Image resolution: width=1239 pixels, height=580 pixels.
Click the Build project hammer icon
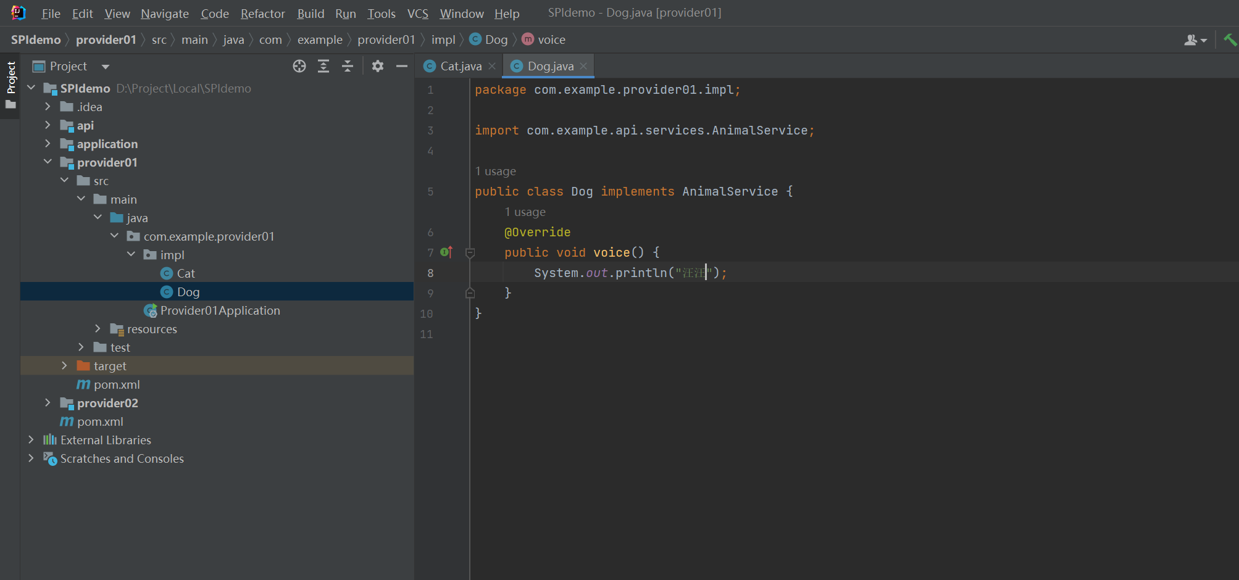(x=1230, y=39)
